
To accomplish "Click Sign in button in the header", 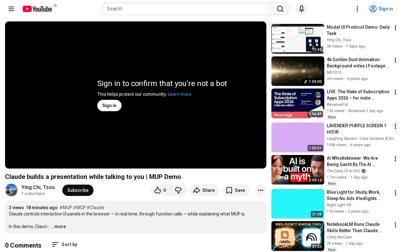I will click(382, 9).
